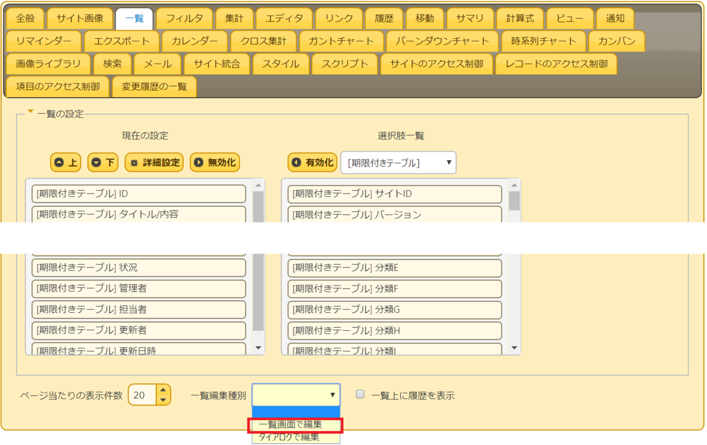Switch to バーンダウンチャート tab

tap(442, 41)
